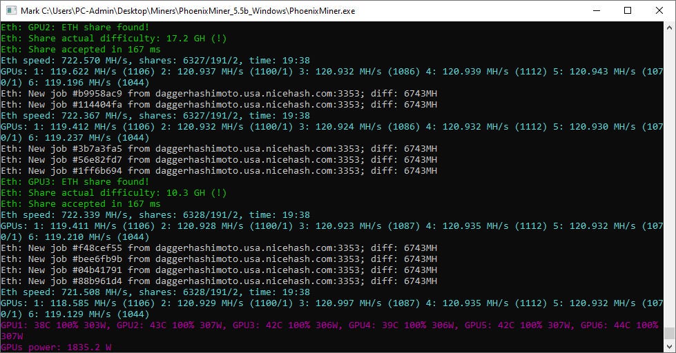Click "Eth speed: 722.339 MH/s" line
This screenshot has height=353, width=676.
point(155,215)
